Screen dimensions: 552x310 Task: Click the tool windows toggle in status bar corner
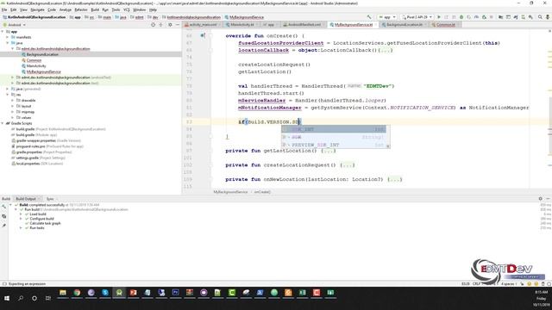(4, 283)
